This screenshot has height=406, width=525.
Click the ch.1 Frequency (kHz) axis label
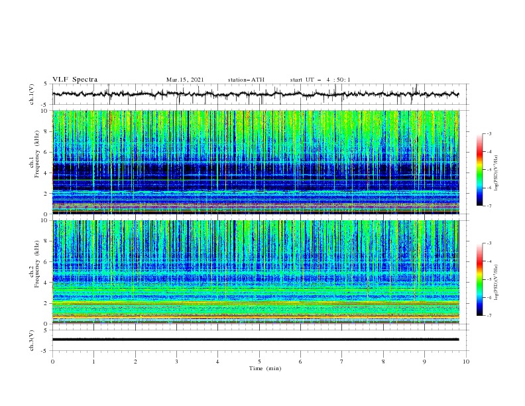pyautogui.click(x=34, y=155)
